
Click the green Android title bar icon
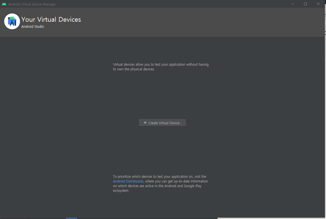coord(4,4)
